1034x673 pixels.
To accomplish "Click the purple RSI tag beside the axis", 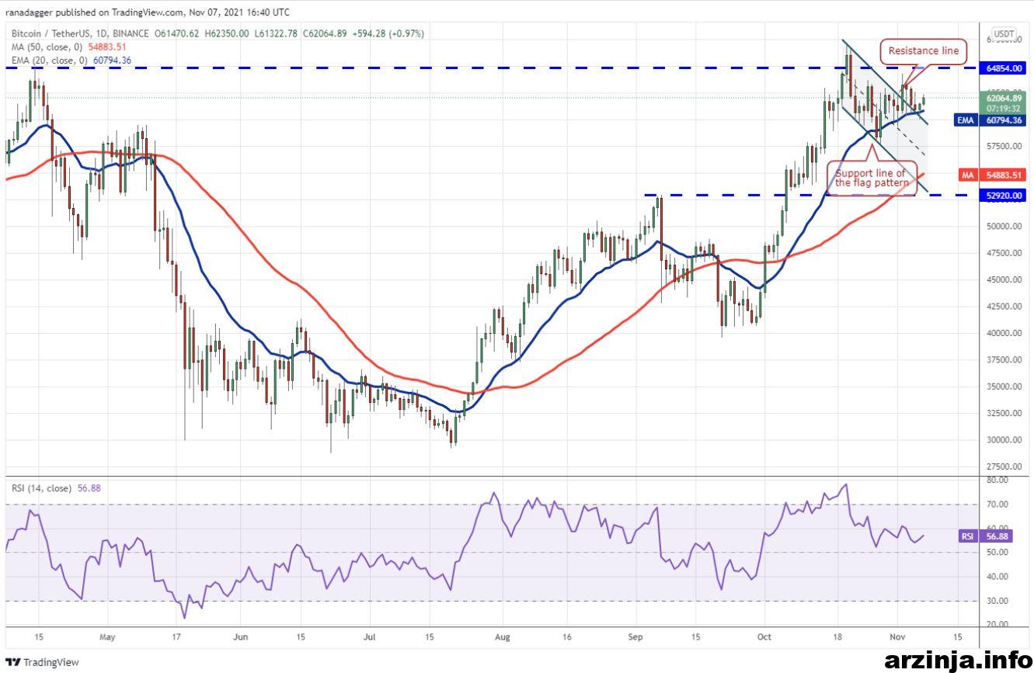I will (x=969, y=536).
